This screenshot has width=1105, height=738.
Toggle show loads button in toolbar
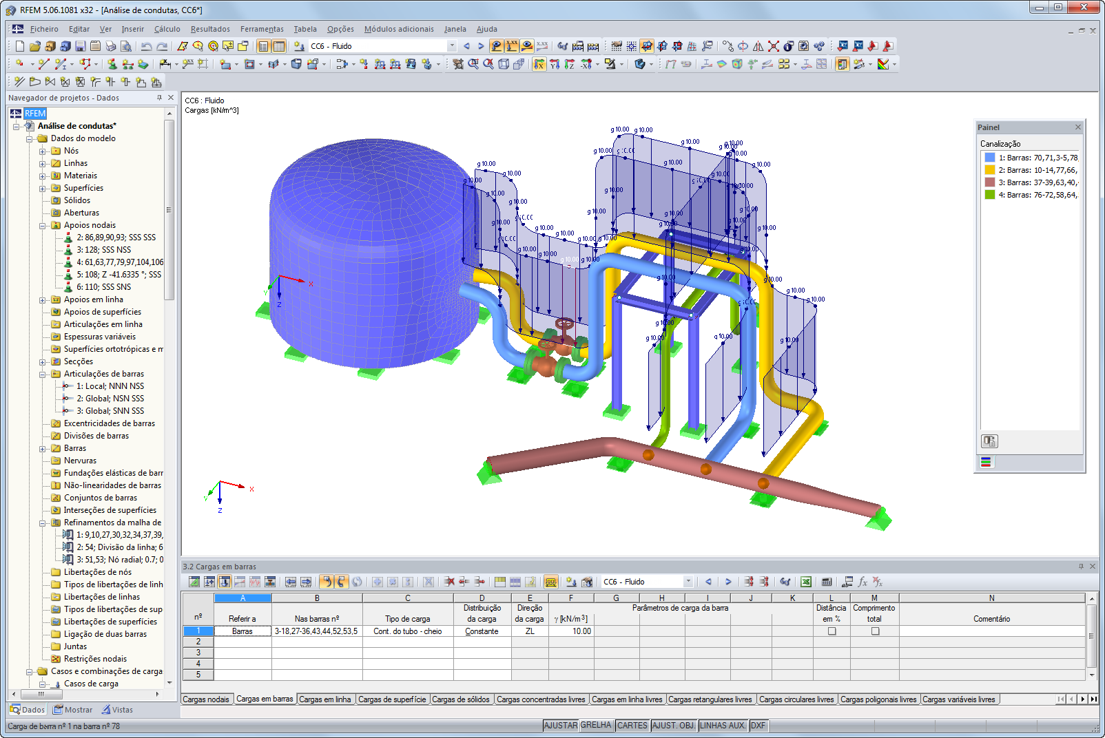tap(497, 46)
